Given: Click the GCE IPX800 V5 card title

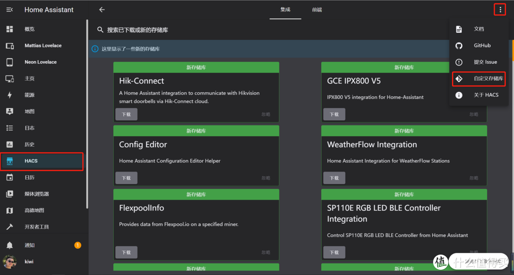Looking at the screenshot, I should click(x=354, y=81).
